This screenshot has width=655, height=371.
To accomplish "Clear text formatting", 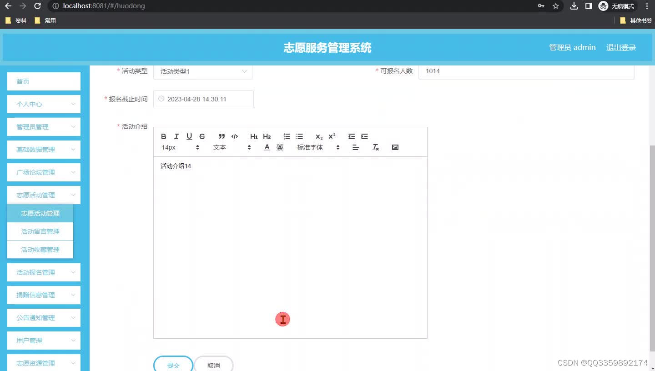I will tap(376, 147).
